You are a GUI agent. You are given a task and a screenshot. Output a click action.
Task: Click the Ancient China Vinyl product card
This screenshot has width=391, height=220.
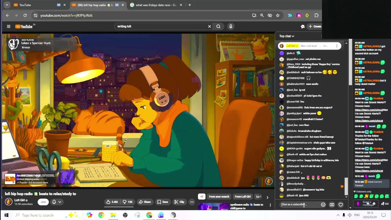tap(30, 179)
